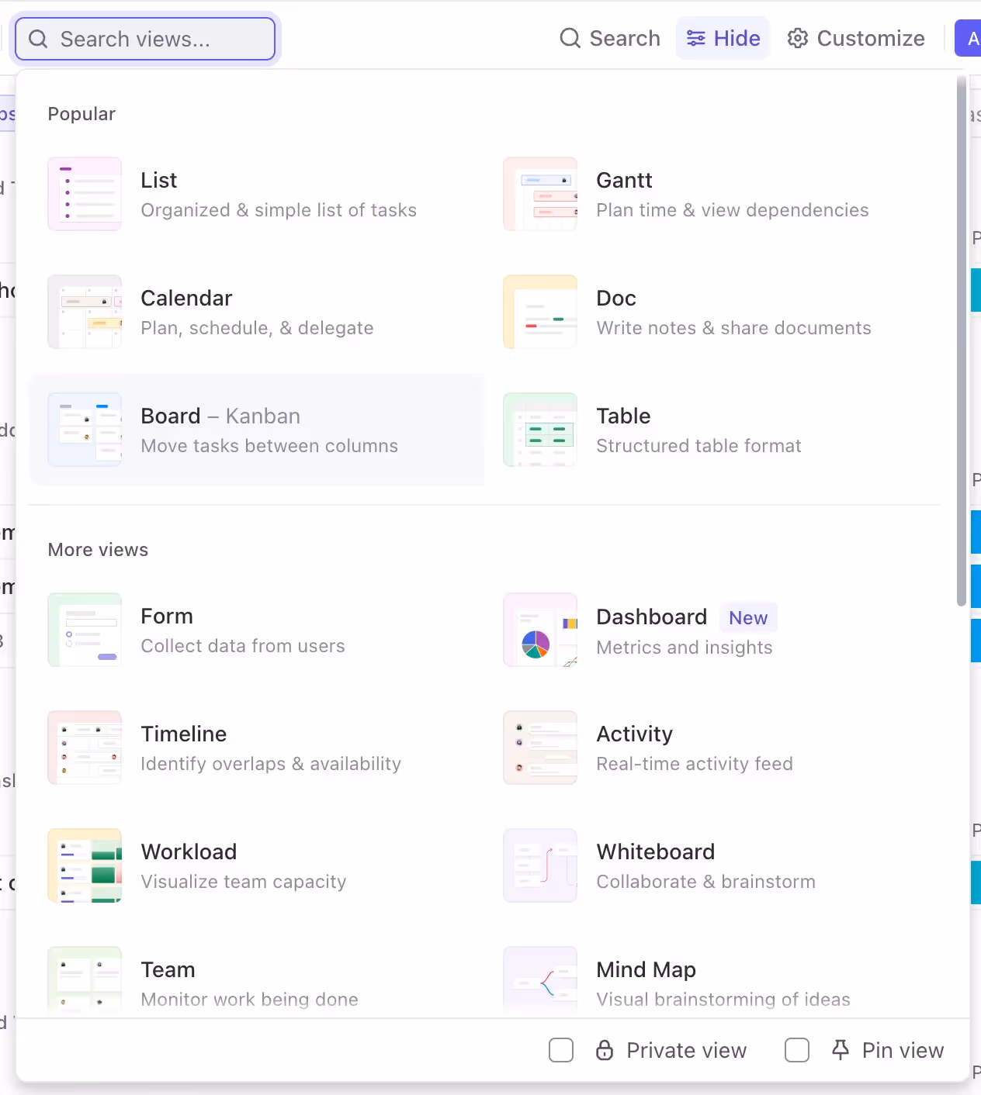Click the views list vertical scrollbar
Image resolution: width=981 pixels, height=1095 pixels.
coord(962,341)
